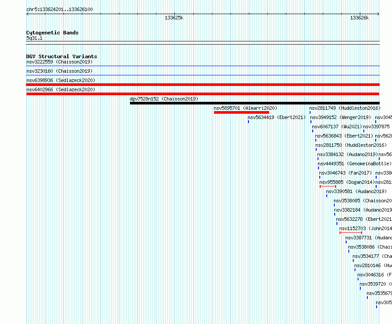392x324 pixels.
Task: Open the nsv2811750 (Huddleston2016) label
Action: click(x=351, y=145)
